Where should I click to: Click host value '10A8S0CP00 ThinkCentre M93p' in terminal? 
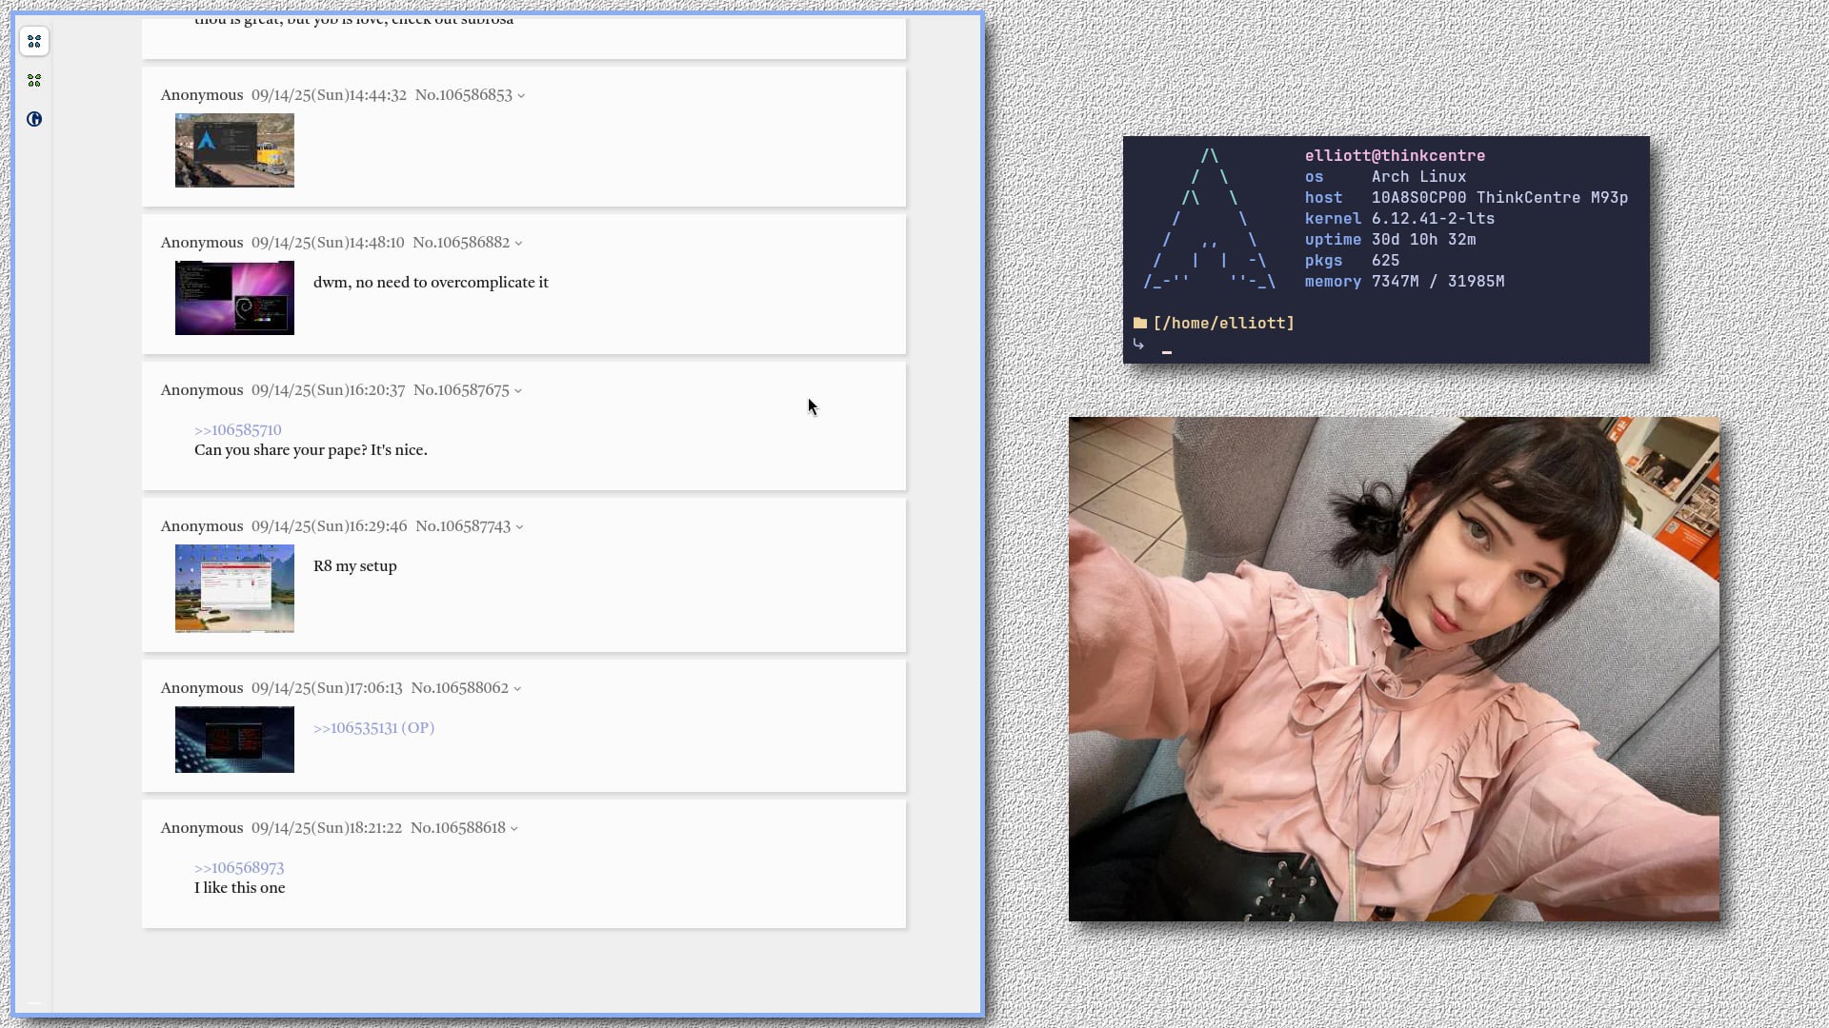pos(1499,198)
